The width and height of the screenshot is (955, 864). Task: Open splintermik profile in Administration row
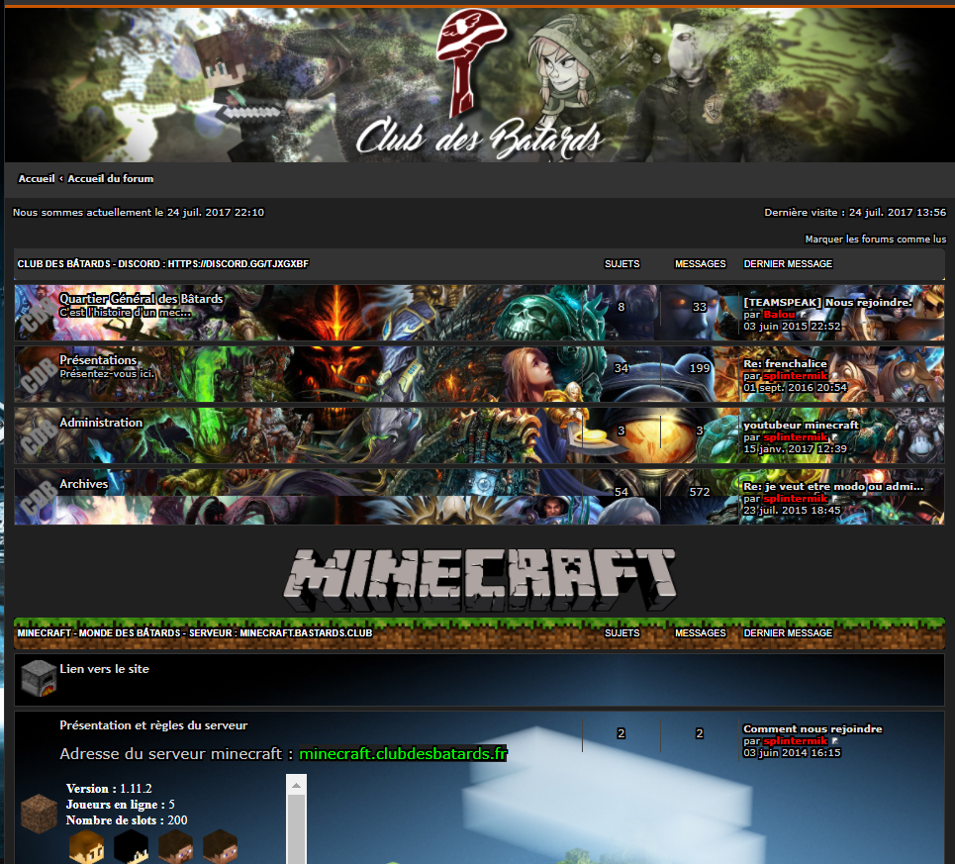[x=796, y=437]
